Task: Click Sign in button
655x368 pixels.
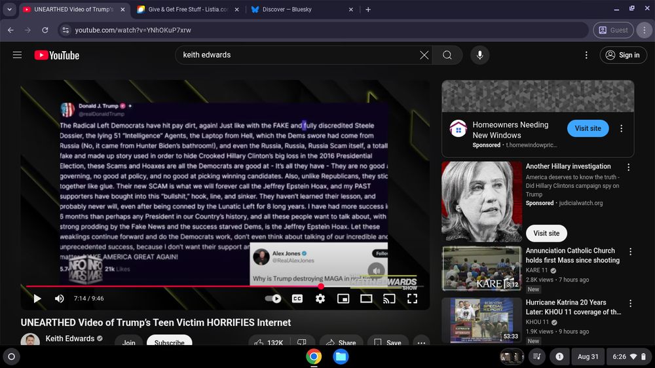Action: (624, 55)
